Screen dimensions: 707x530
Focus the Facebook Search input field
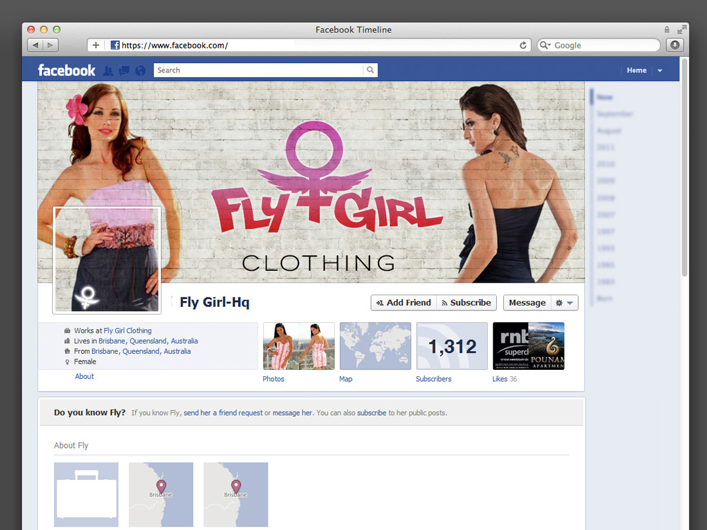pos(259,70)
